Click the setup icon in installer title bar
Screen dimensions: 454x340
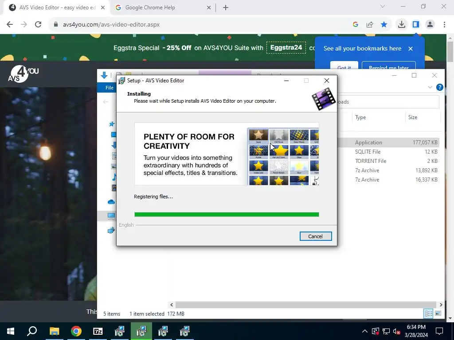click(x=121, y=81)
